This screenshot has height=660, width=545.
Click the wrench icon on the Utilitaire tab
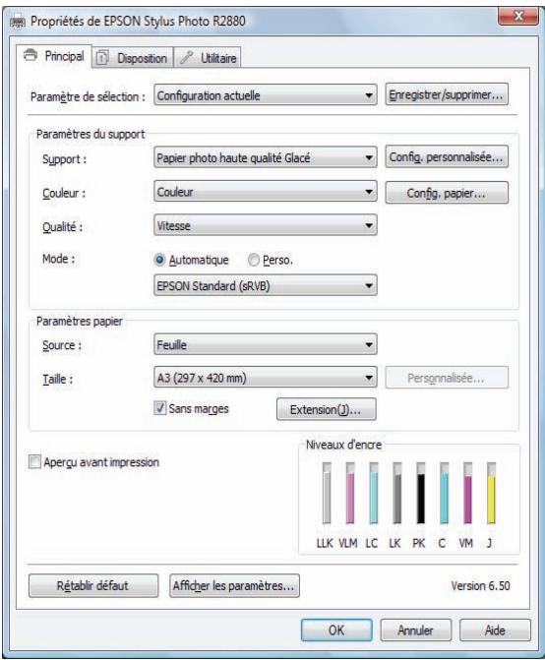point(187,58)
